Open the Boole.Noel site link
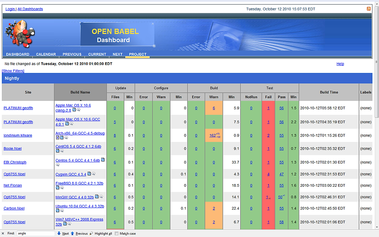This screenshot has height=237, width=379. click(x=12, y=148)
